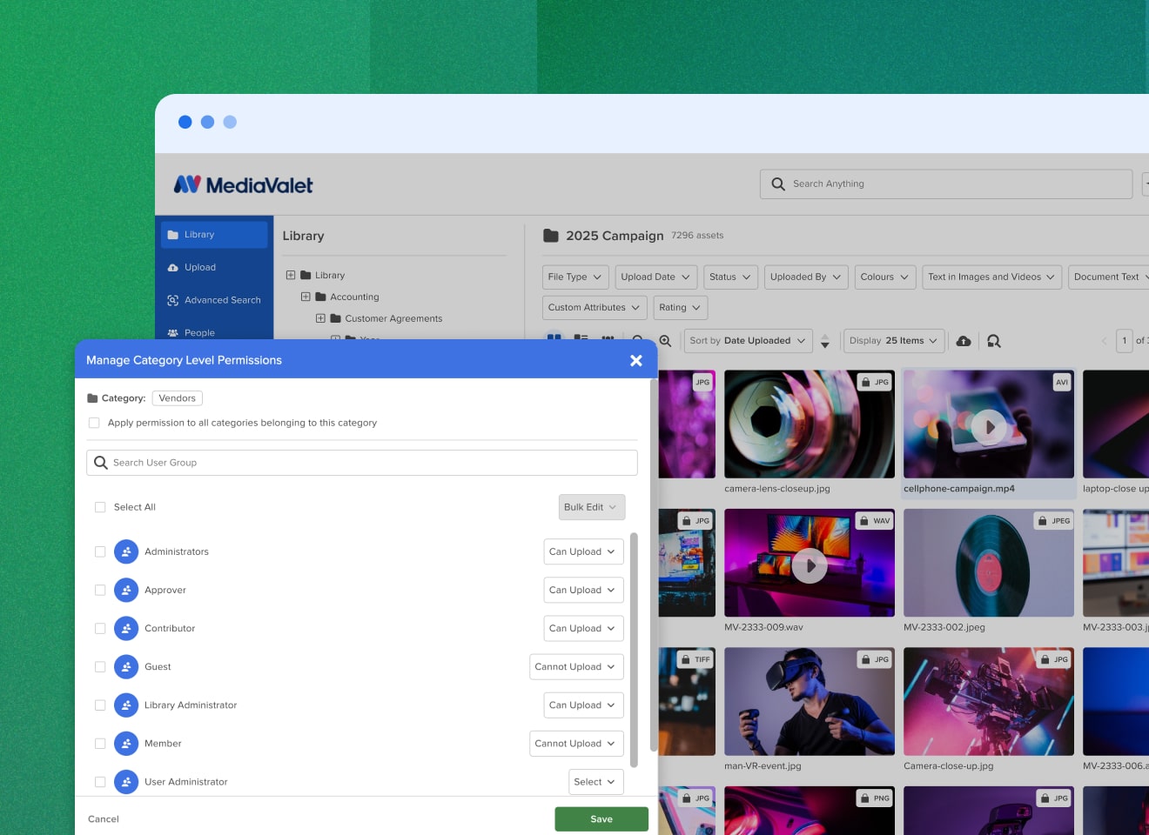The width and height of the screenshot is (1149, 835).
Task: Click lock icon on camera-lens-closeup.jpg thumbnail
Action: (x=865, y=382)
